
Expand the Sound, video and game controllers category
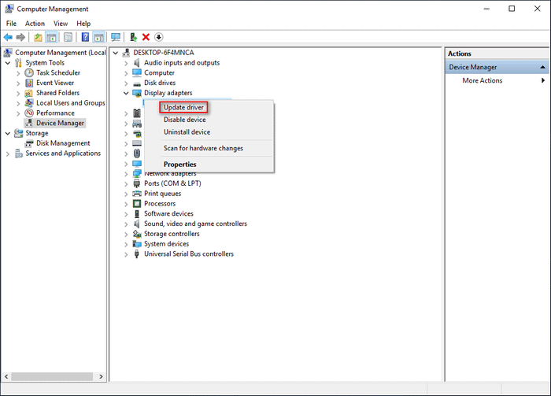[x=126, y=224]
